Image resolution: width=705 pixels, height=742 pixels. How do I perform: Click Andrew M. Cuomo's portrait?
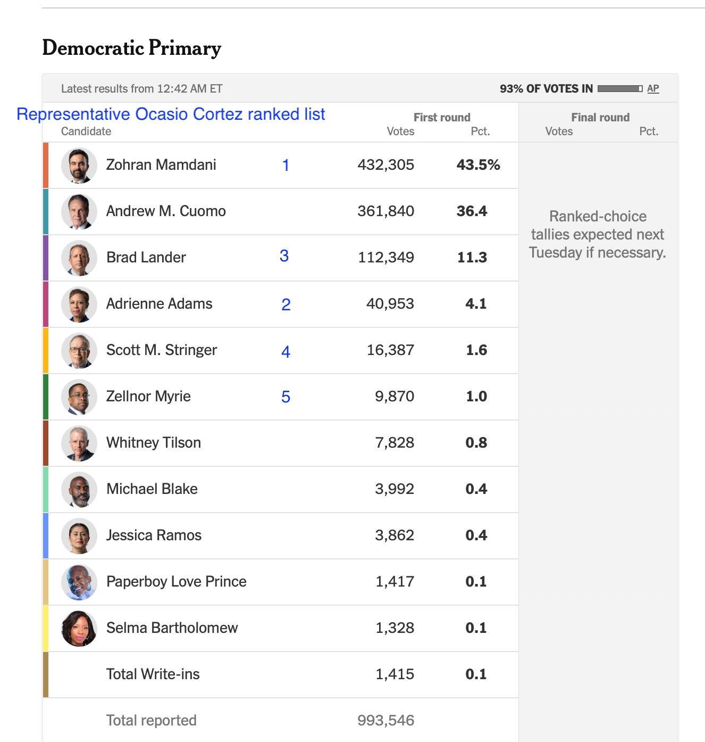click(79, 212)
